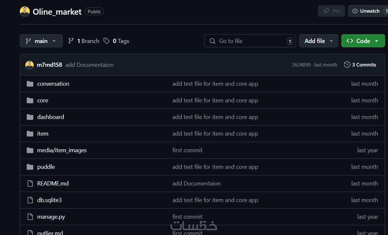Click the tags icon beside 0 Tags

106,41
